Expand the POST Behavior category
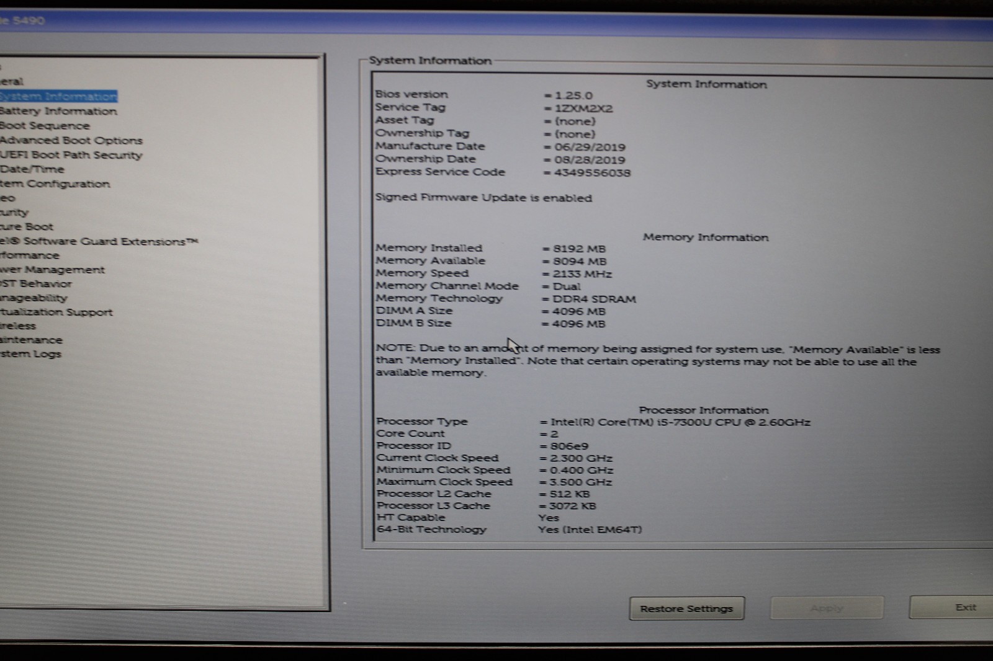The height and width of the screenshot is (661, 993). (x=36, y=284)
